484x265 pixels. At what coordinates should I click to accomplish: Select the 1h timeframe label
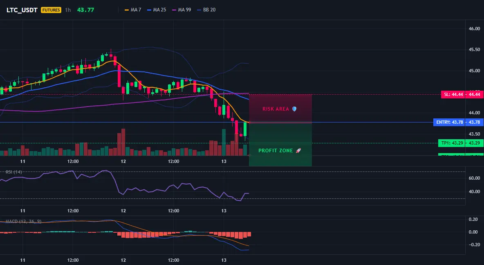[x=67, y=10]
